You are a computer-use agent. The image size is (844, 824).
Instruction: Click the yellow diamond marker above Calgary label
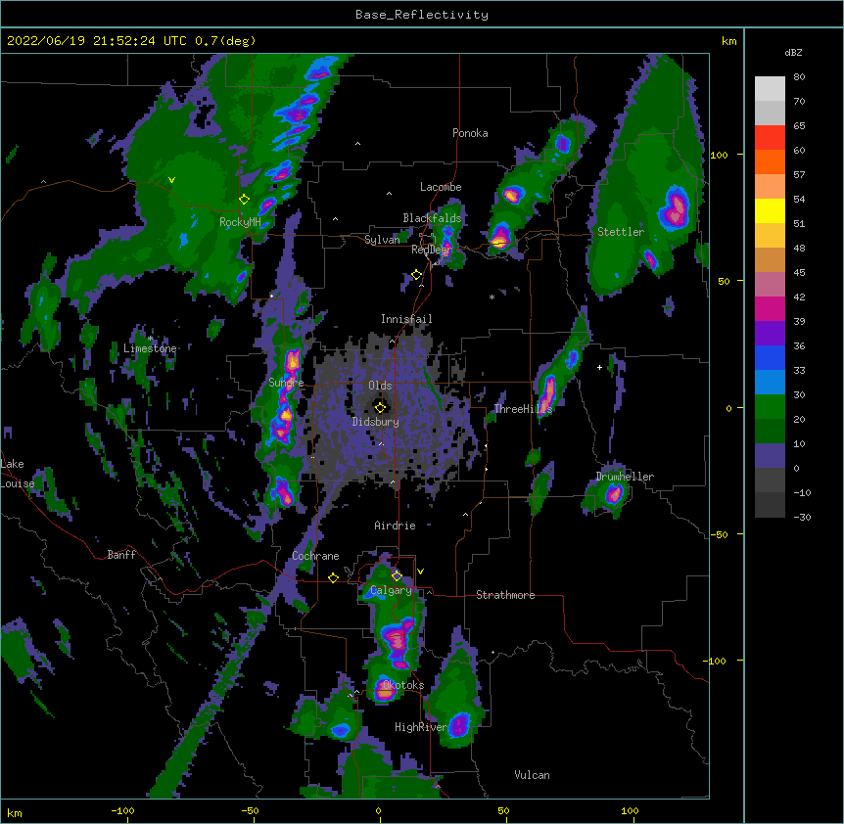click(x=397, y=576)
